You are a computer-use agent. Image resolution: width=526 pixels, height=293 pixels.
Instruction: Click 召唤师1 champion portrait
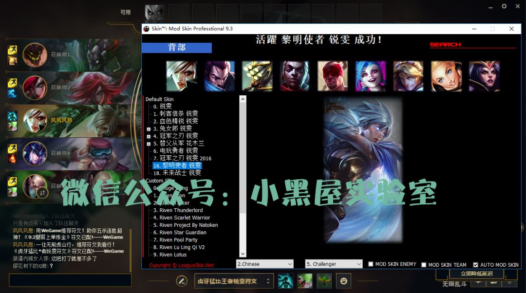tap(35, 55)
